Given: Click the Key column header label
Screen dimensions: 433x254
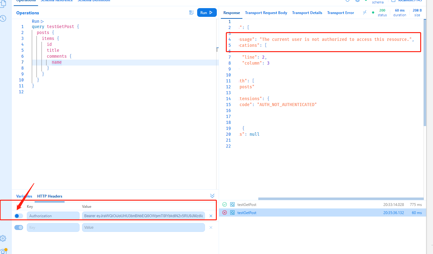Looking at the screenshot, I should pos(30,207).
